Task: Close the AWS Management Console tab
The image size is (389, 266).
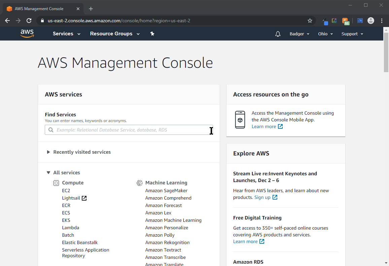Action: point(78,9)
